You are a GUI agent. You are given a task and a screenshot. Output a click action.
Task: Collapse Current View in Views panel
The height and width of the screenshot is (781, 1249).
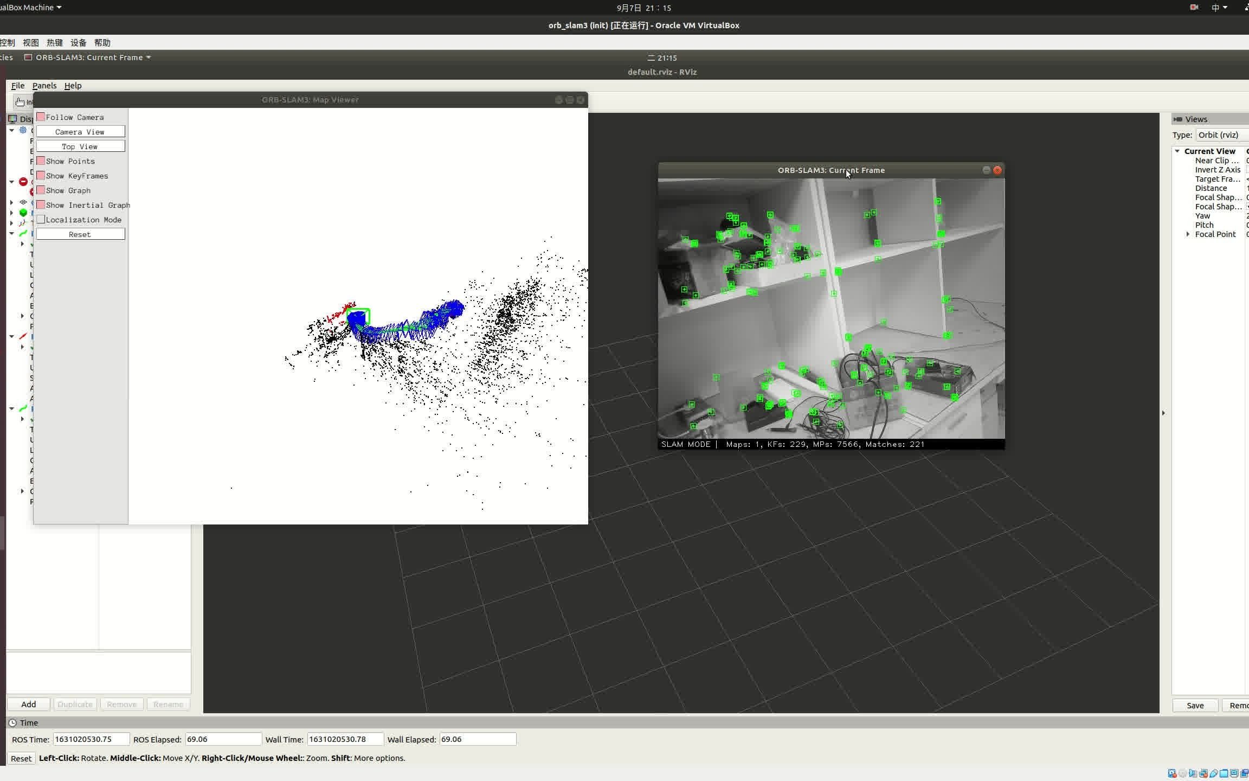pyautogui.click(x=1177, y=151)
